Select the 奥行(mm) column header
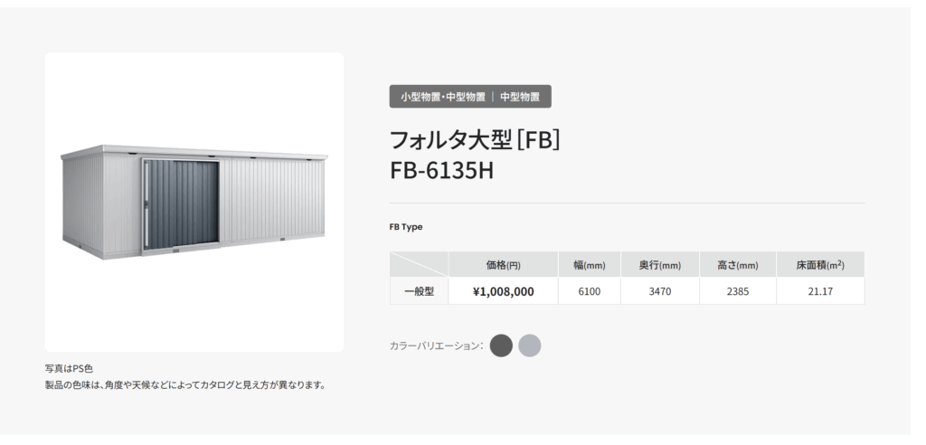 659,265
